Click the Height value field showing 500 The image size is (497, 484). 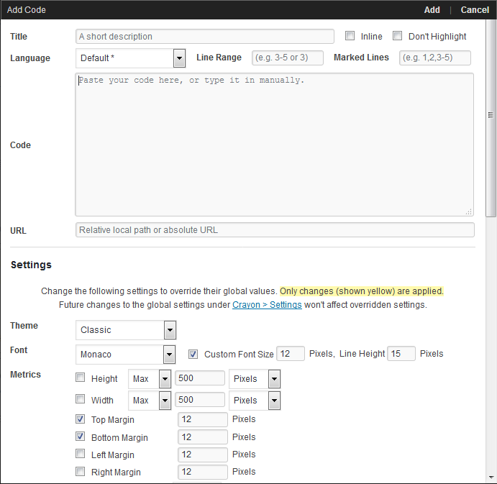(200, 378)
